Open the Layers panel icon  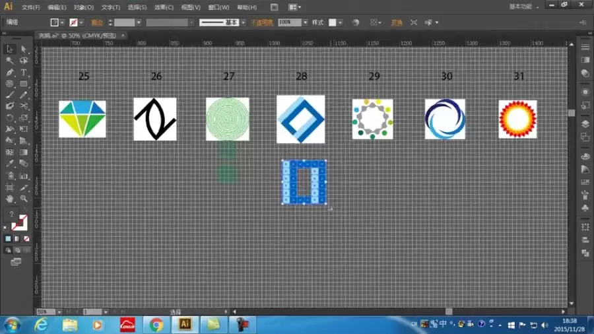coord(585,124)
